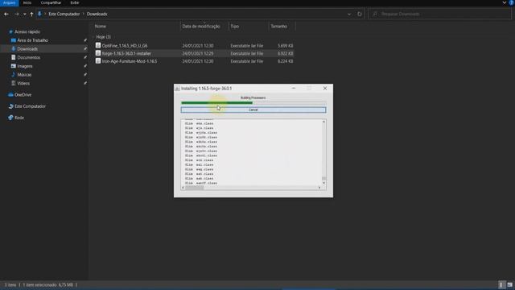Click the pin icon beside Imagens

point(85,66)
